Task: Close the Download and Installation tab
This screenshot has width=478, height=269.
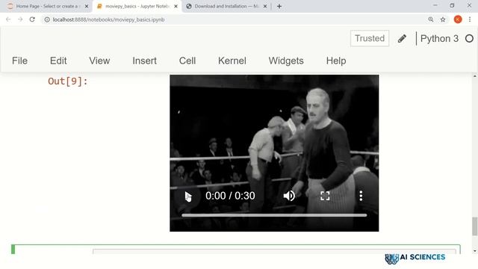Action: [x=265, y=6]
